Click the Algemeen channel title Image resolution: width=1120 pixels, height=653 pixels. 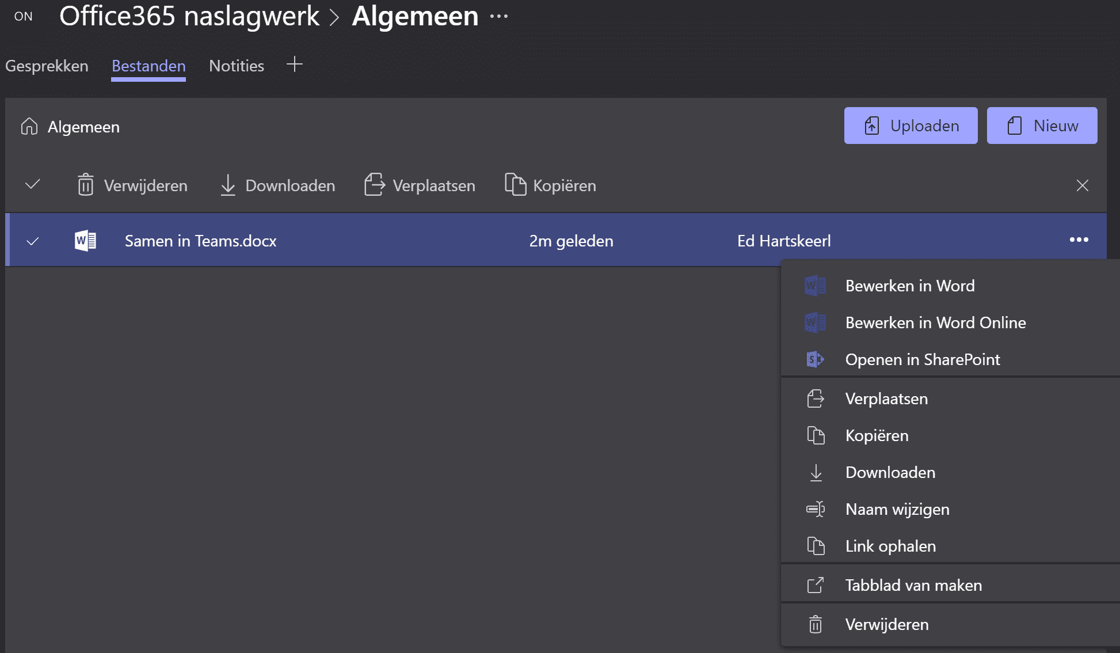[415, 16]
